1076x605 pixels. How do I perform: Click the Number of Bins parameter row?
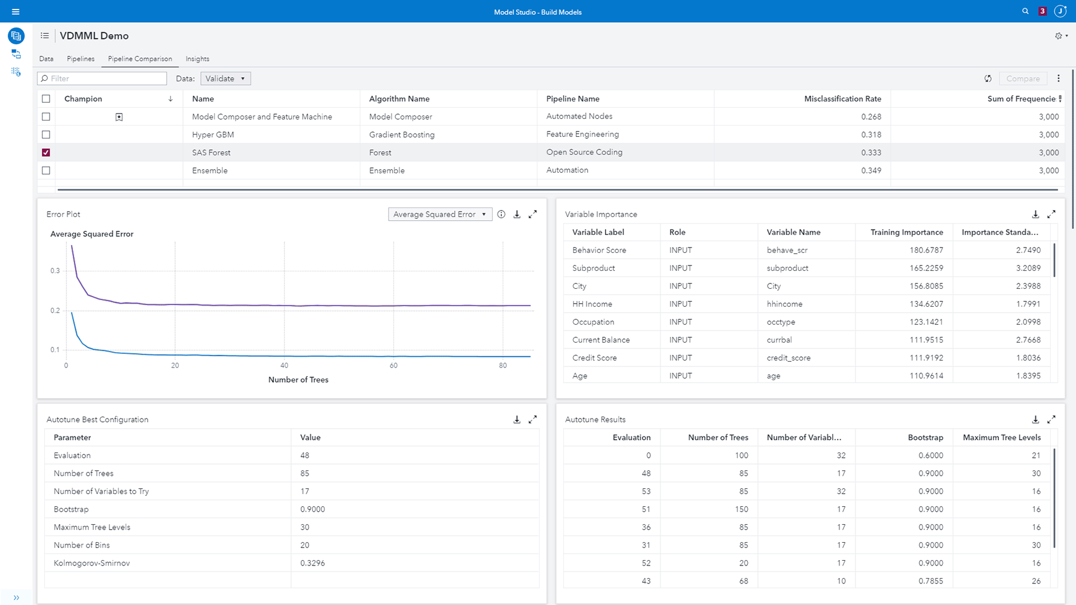292,545
